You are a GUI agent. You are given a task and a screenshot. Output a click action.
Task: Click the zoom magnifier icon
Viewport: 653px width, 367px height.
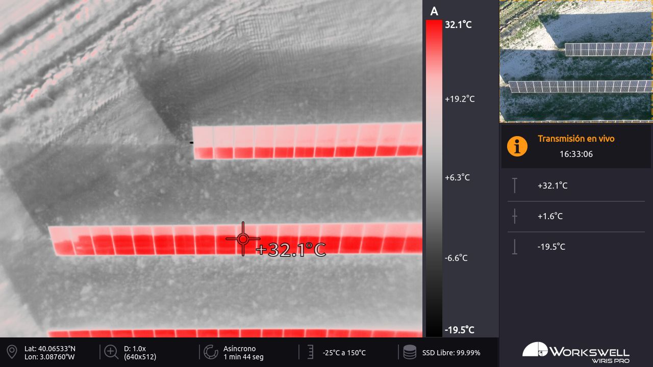pos(111,352)
